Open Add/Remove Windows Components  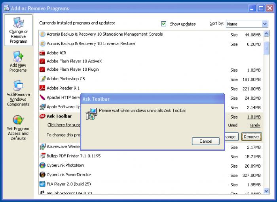tap(18, 93)
